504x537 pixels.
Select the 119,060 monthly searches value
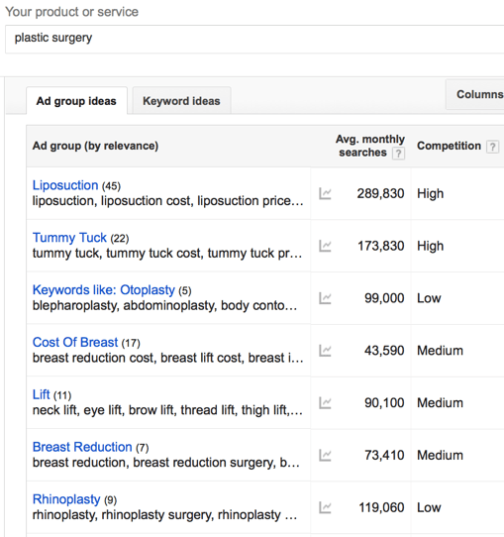pos(381,507)
